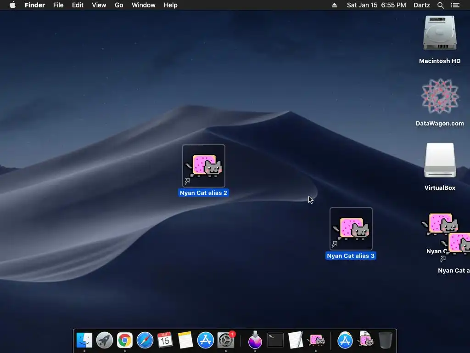Open Safari compass icon in Dock
470x353 pixels.
click(x=145, y=340)
